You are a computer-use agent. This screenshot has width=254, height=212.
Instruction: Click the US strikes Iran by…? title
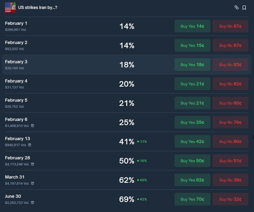coord(38,7)
